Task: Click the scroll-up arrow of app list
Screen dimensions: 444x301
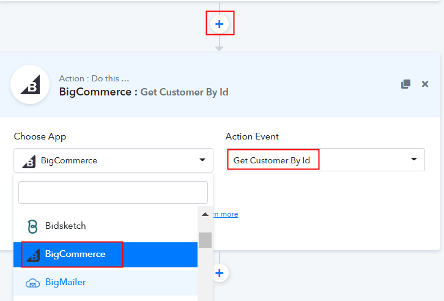Action: pos(205,214)
